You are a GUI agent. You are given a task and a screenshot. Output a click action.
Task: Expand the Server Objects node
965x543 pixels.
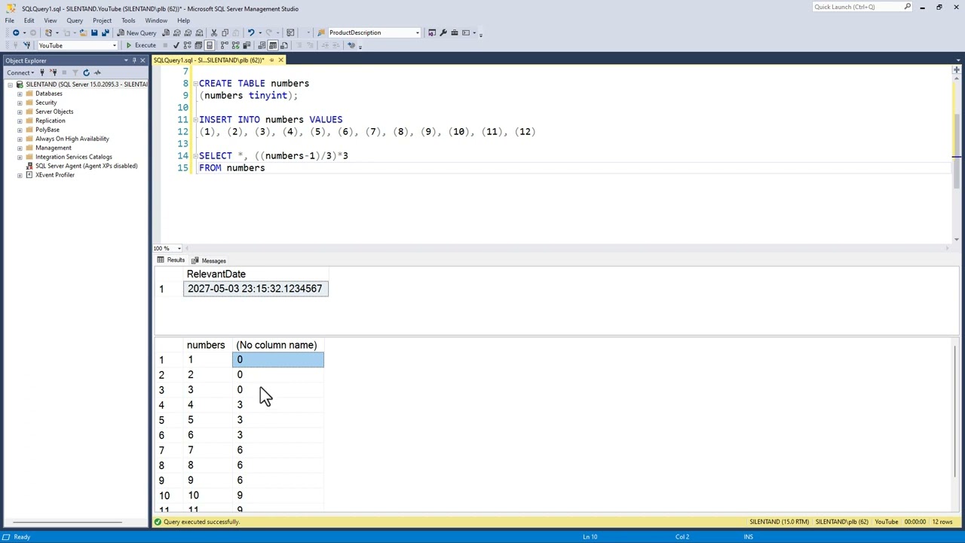click(x=20, y=112)
